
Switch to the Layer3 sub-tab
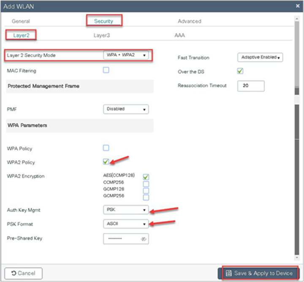(102, 35)
